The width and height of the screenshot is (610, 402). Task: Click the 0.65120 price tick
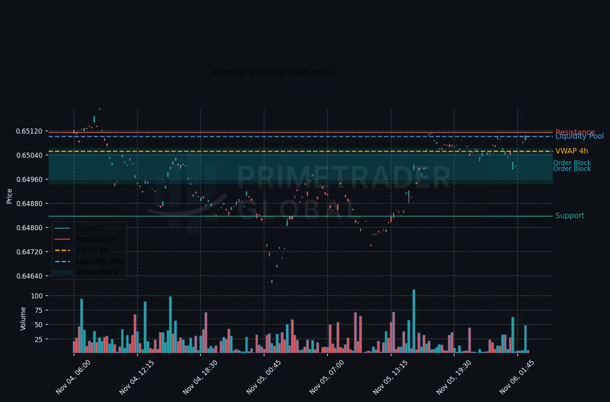[29, 131]
